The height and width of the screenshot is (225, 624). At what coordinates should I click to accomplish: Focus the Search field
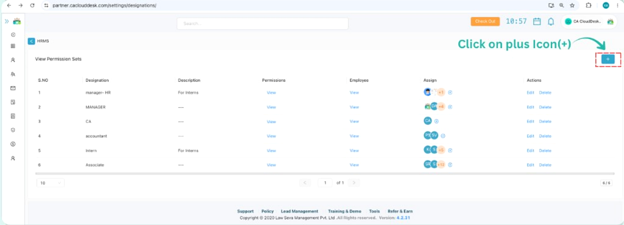[263, 24]
